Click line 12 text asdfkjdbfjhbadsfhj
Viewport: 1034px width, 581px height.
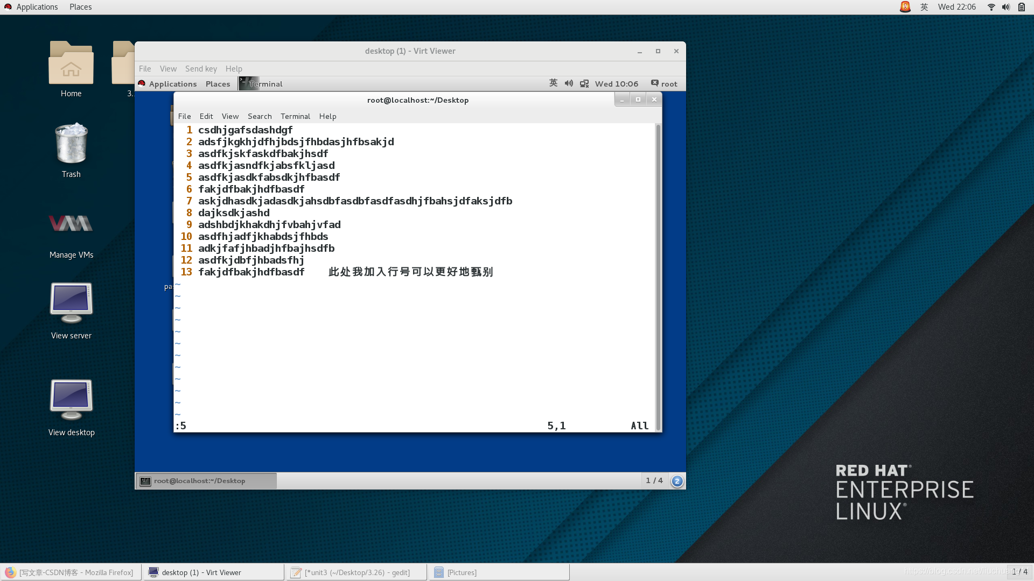[x=251, y=260]
